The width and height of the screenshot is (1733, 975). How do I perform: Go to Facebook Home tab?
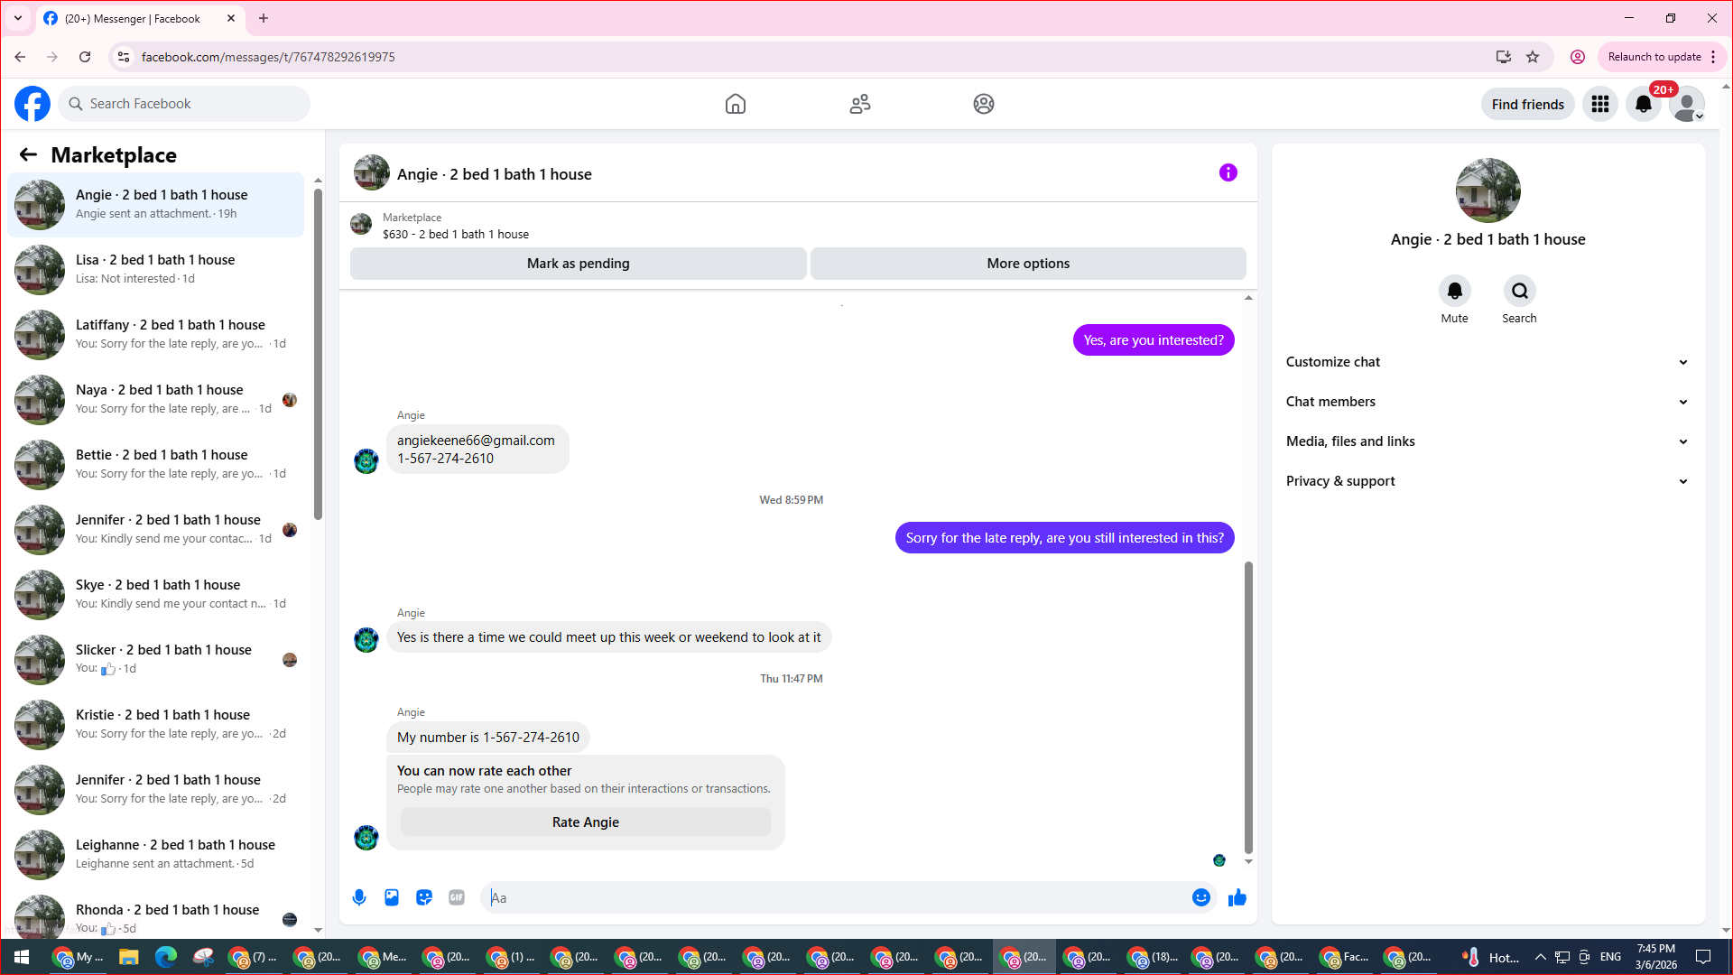[736, 104]
